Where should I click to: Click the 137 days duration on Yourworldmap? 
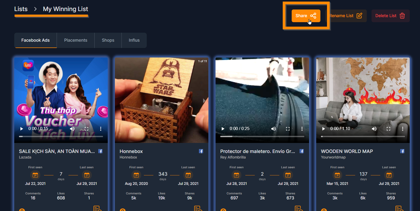tap(363, 176)
